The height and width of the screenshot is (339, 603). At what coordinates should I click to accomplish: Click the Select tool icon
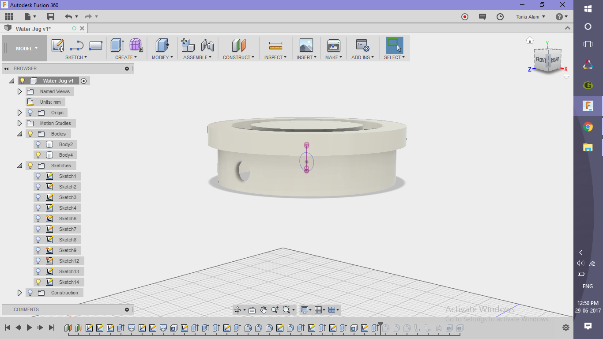pyautogui.click(x=394, y=45)
